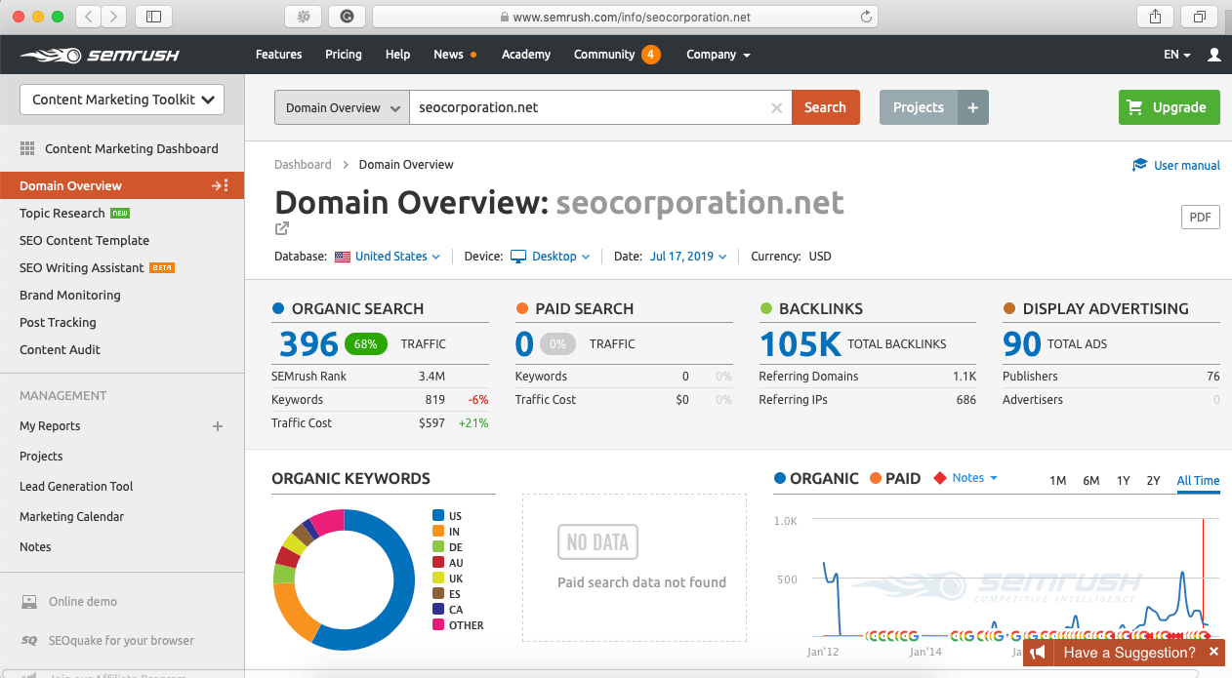Reload page with the refresh icon

click(x=866, y=17)
